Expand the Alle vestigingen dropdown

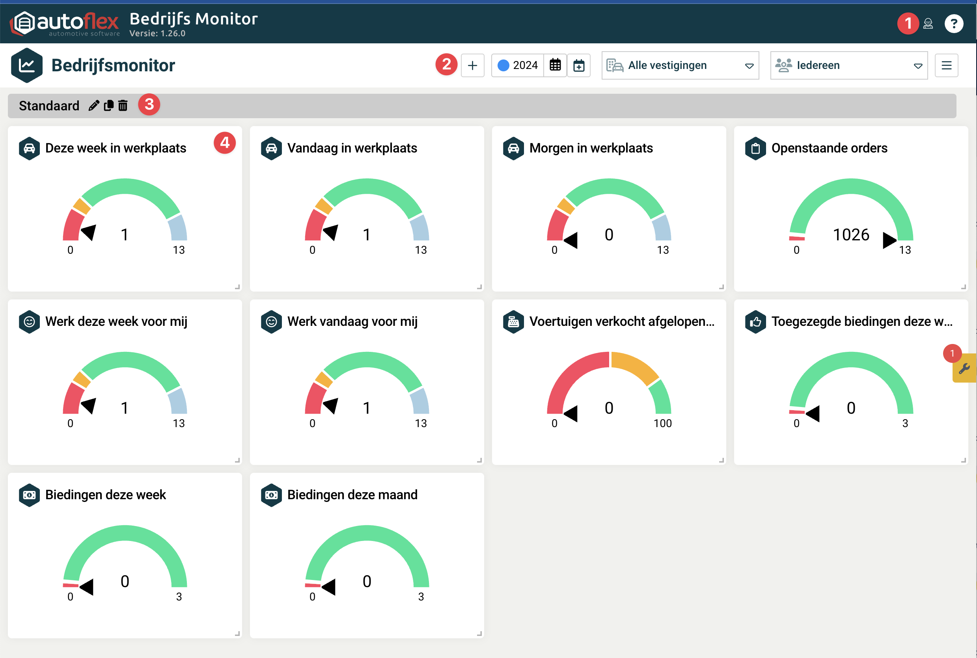click(680, 65)
